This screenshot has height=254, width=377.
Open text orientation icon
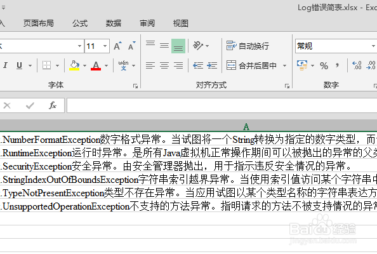pos(198,46)
